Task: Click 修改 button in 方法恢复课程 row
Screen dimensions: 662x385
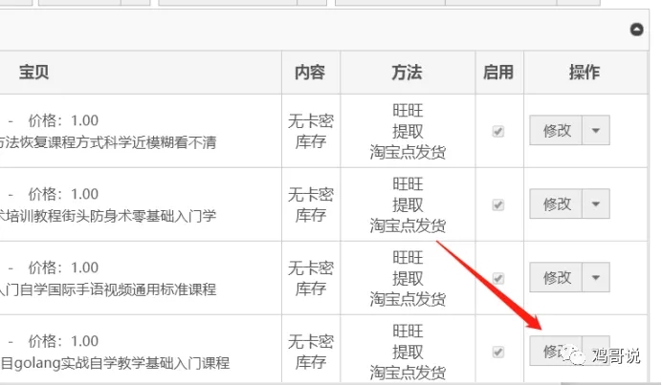Action: [x=556, y=130]
